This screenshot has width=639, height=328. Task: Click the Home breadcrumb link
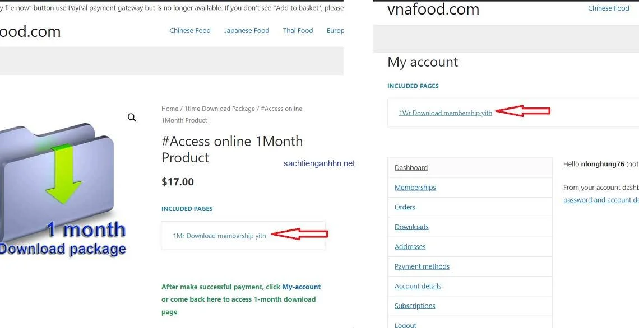tap(169, 109)
